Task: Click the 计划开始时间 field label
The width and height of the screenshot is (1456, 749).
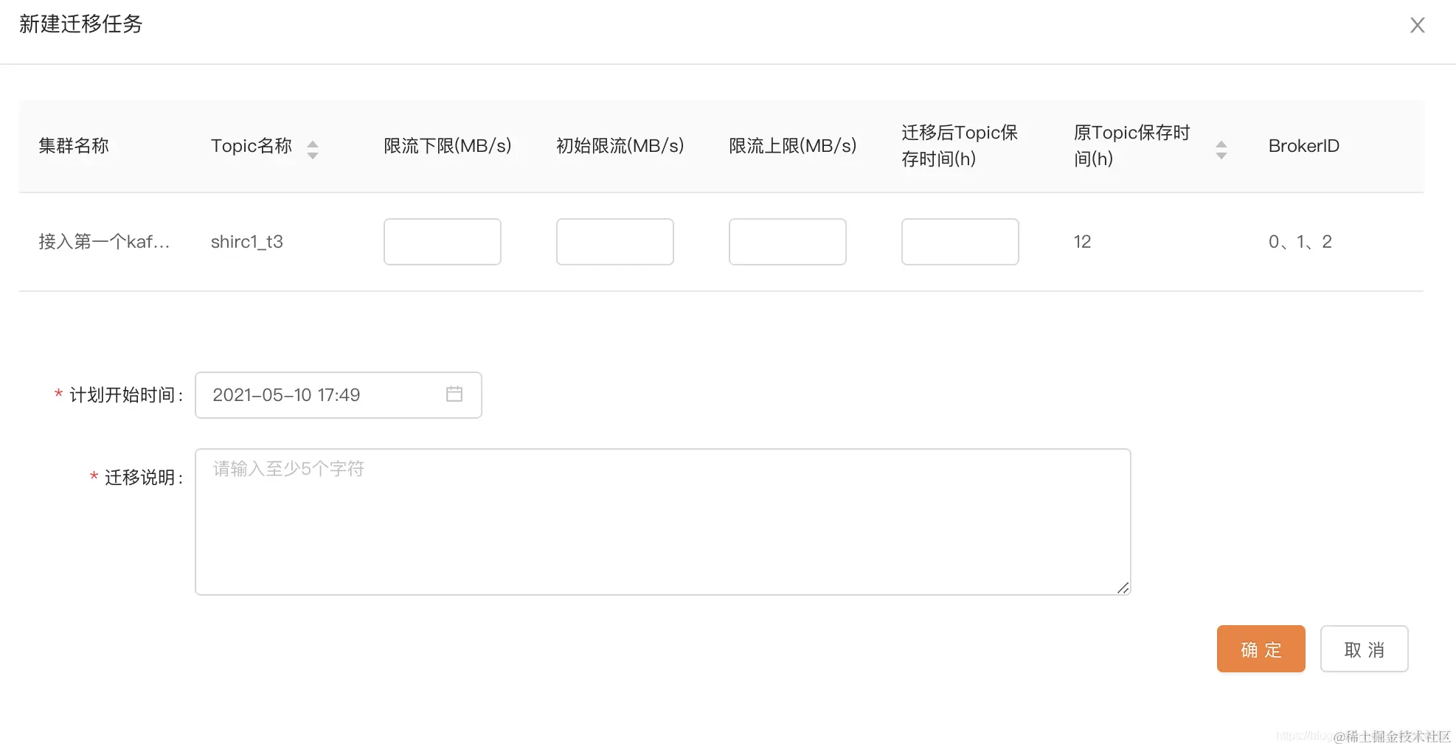Action: click(x=125, y=395)
